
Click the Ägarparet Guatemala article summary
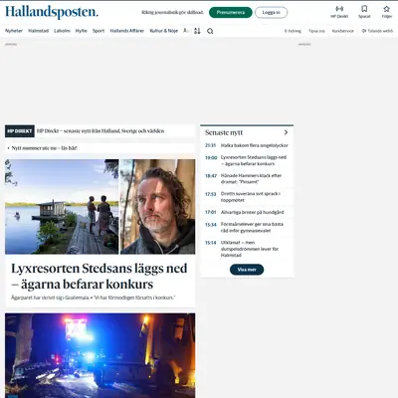point(93,298)
